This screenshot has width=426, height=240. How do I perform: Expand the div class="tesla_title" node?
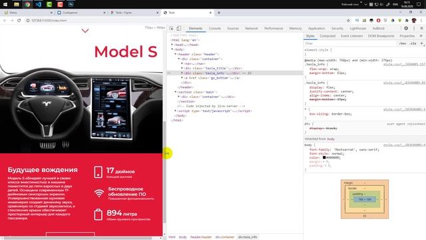click(182, 68)
